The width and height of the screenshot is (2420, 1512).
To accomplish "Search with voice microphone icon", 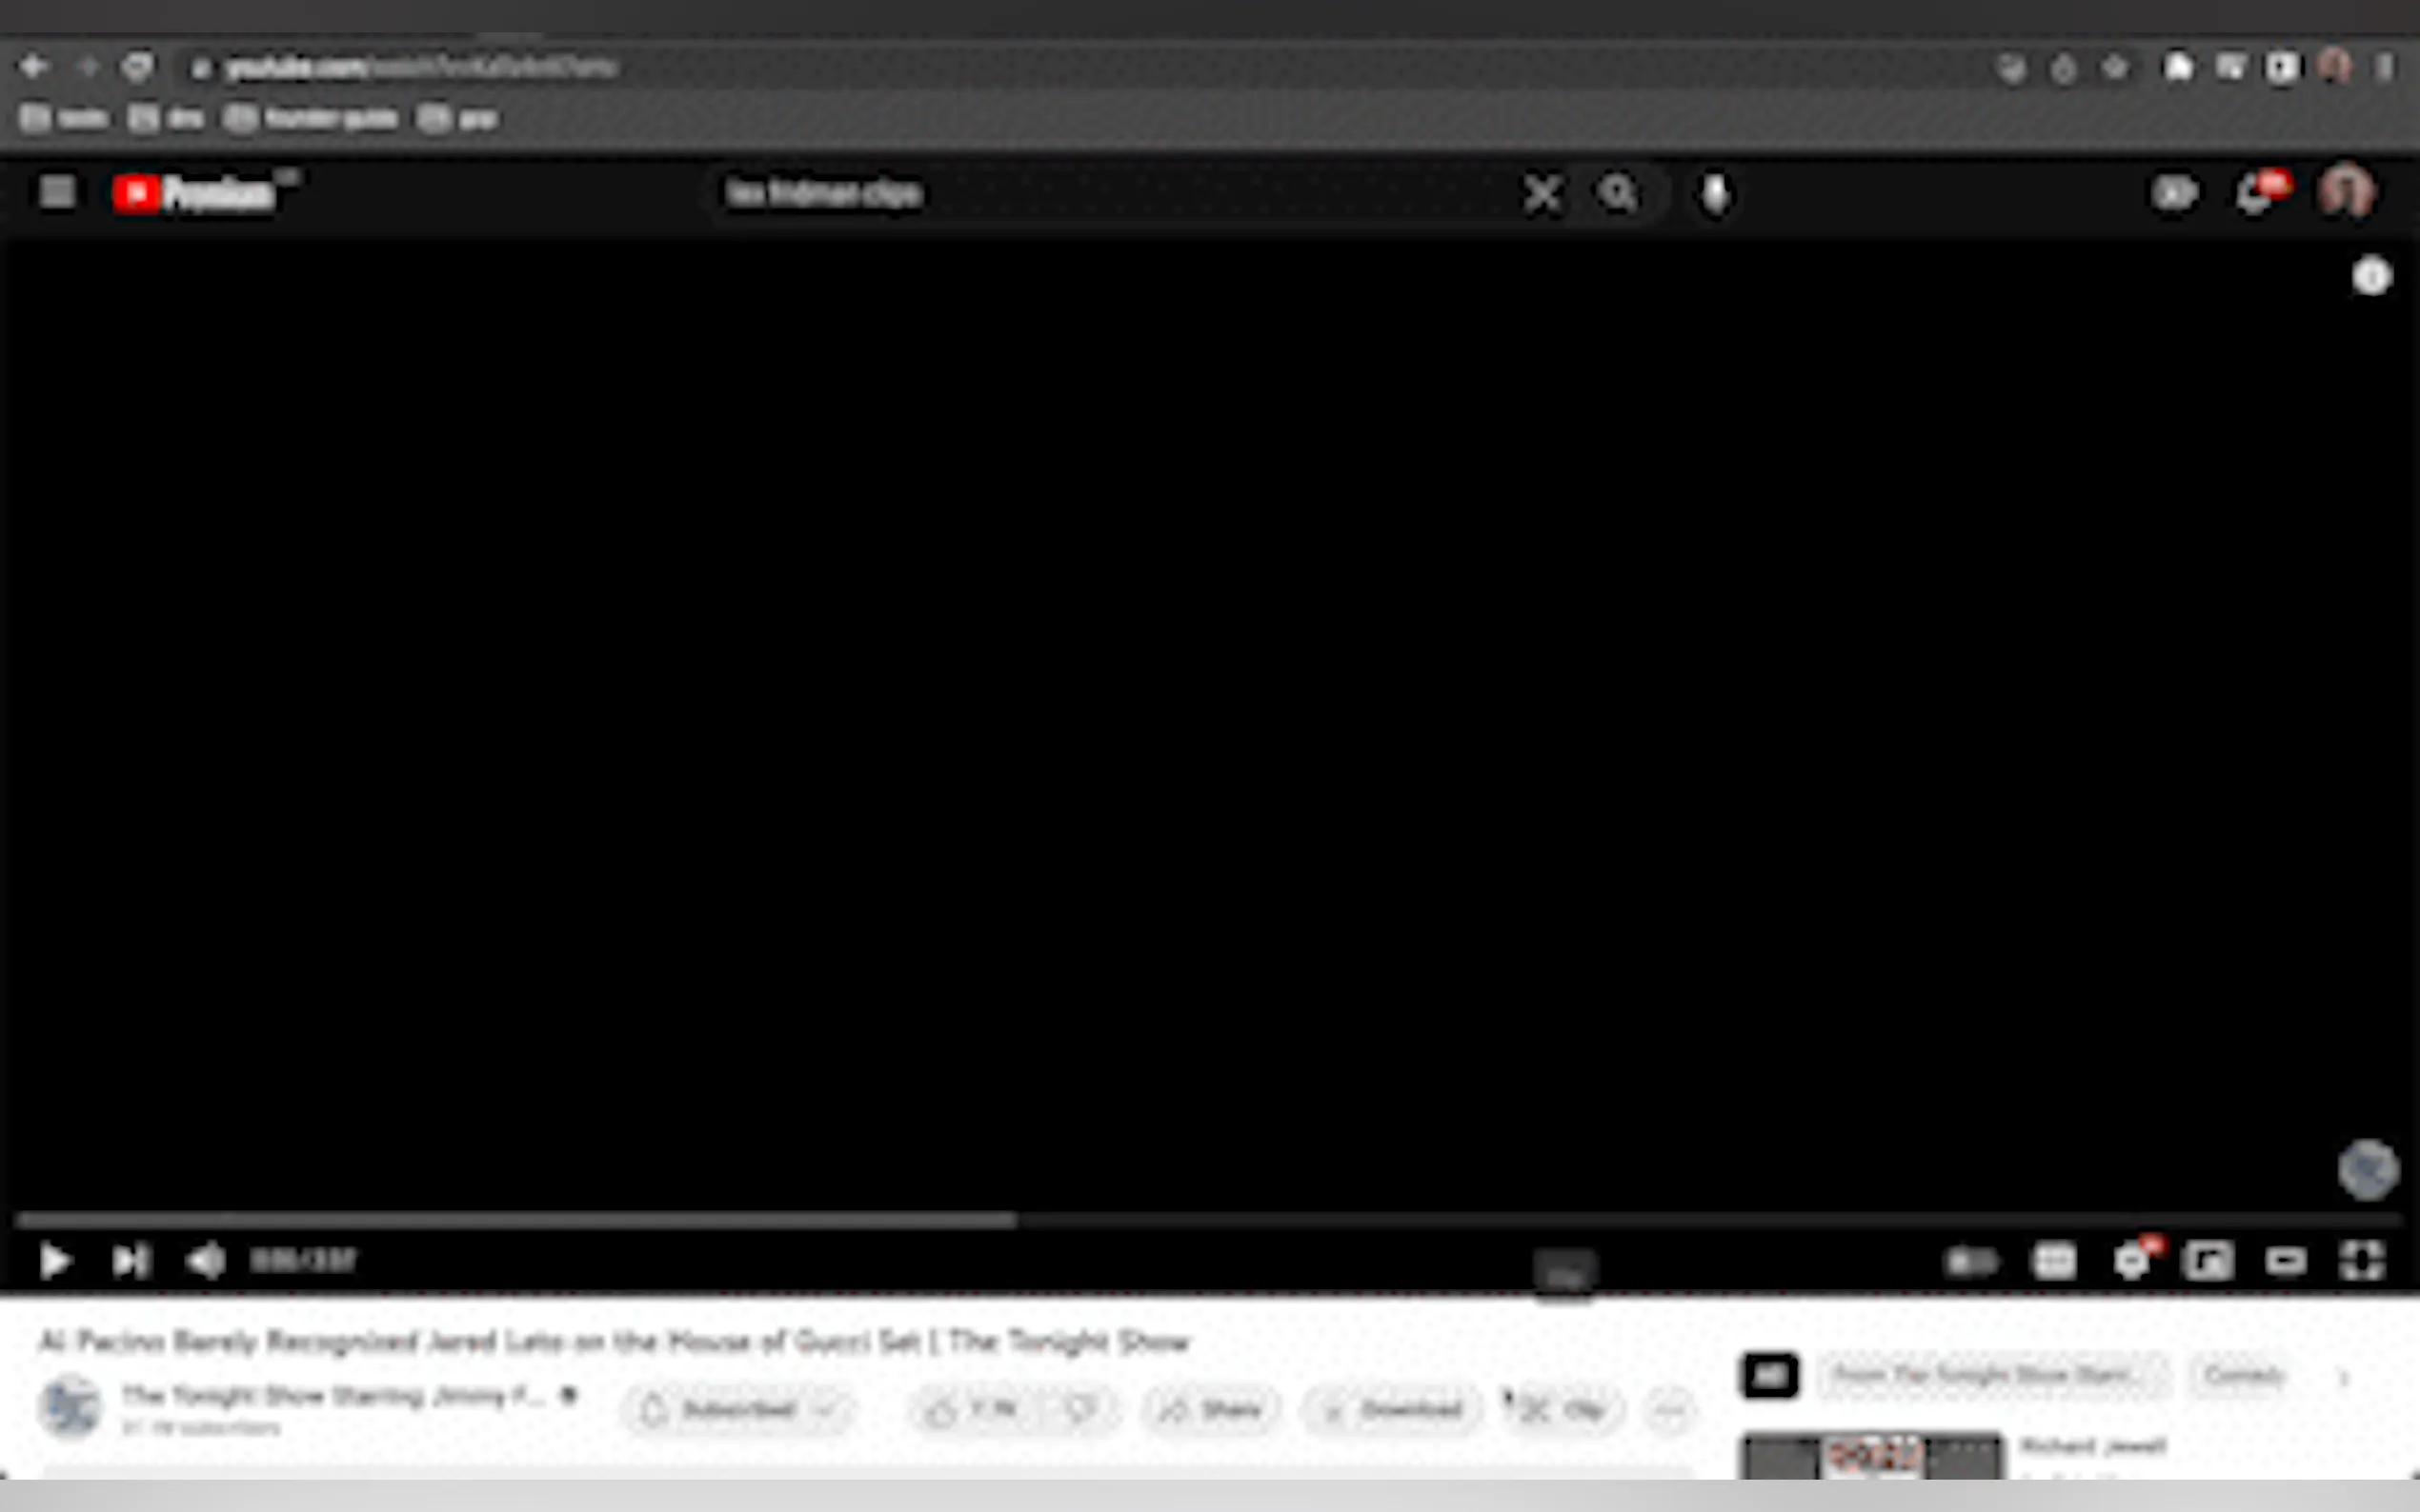I will [x=1715, y=194].
